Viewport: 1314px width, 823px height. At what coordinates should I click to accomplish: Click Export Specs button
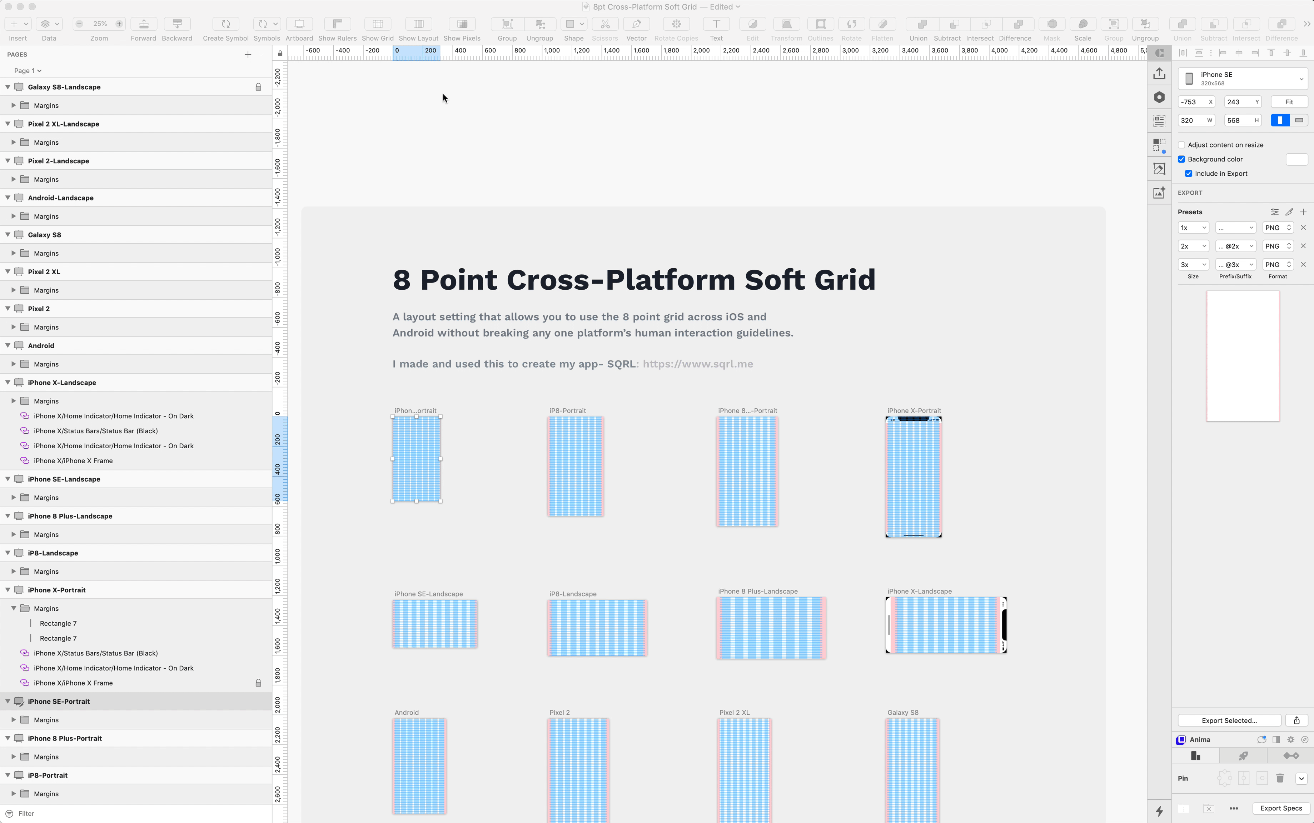[1281, 808]
